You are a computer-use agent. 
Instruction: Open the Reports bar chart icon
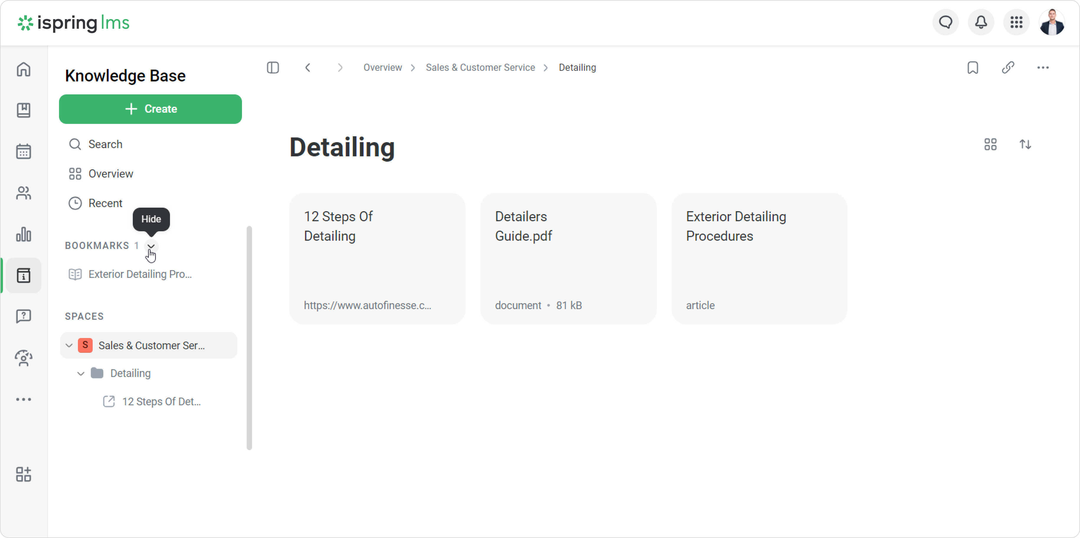[24, 234]
